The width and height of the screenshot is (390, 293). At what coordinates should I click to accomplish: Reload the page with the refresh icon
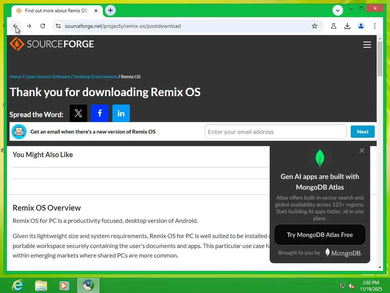coord(43,26)
